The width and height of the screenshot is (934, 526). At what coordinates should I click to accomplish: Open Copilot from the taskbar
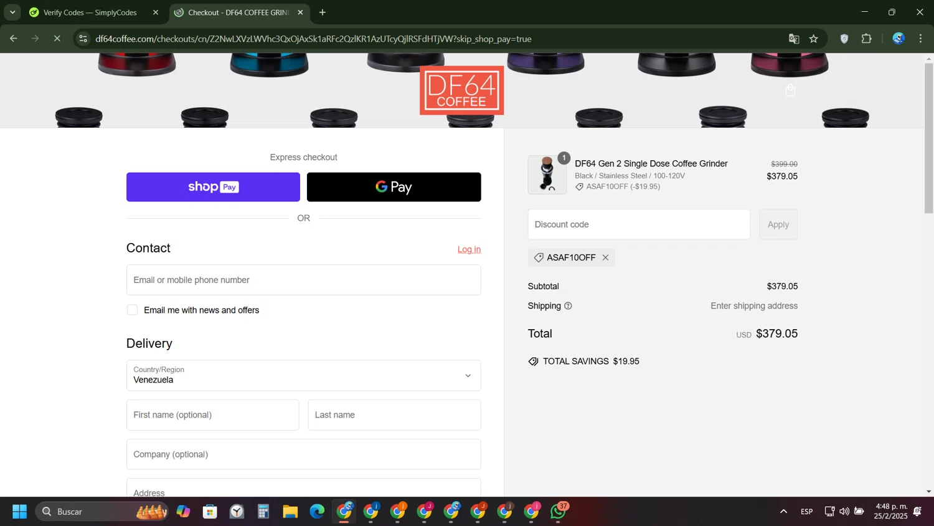point(183,512)
